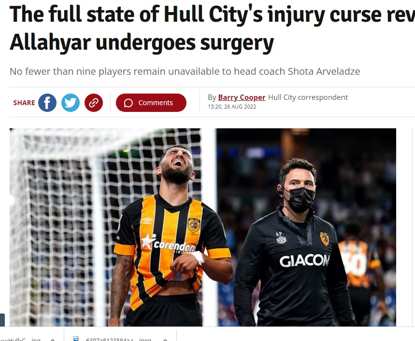Image resolution: width=415 pixels, height=341 pixels.
Task: Share the article on Twitter
Action: pos(71,103)
